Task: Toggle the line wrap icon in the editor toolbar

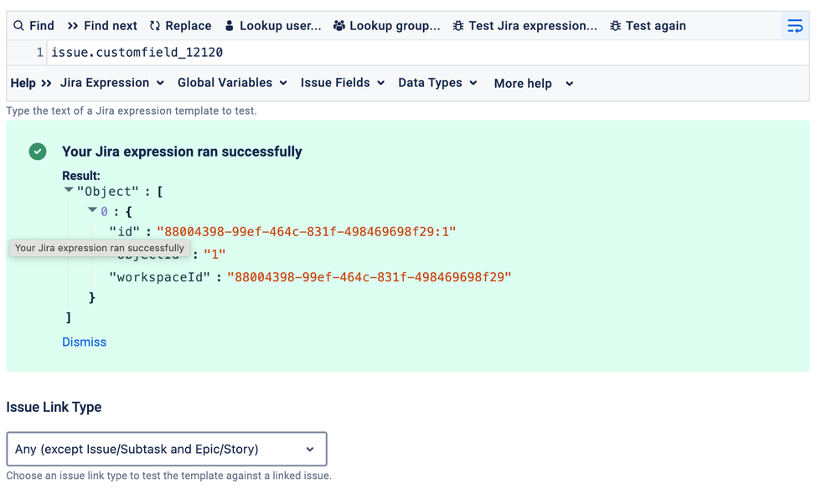Action: click(x=795, y=26)
